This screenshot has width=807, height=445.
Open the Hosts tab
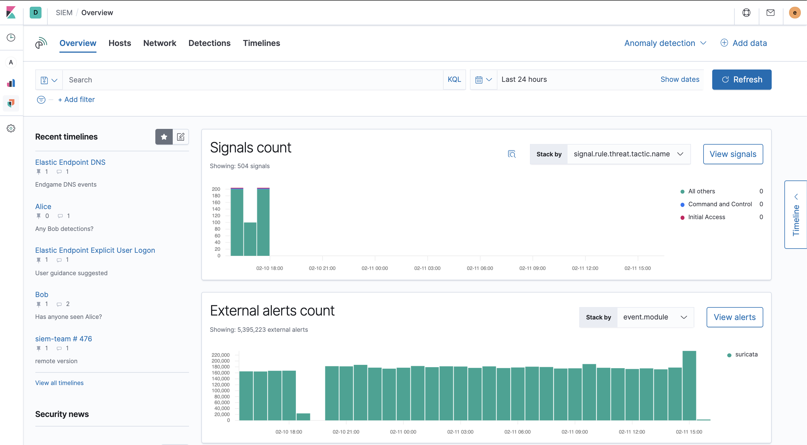click(x=119, y=43)
